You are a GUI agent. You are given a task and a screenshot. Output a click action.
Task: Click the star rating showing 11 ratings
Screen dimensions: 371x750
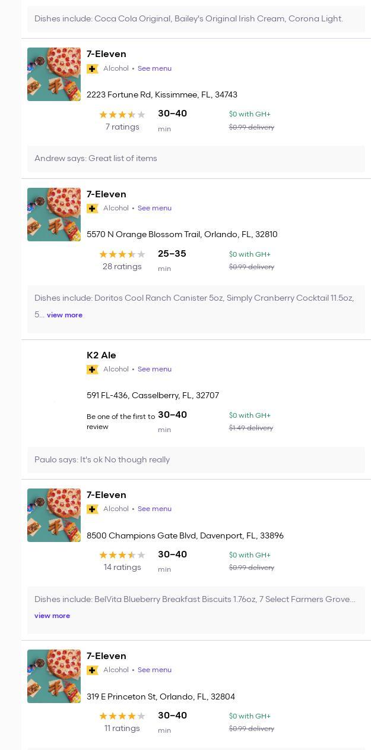[x=122, y=716]
